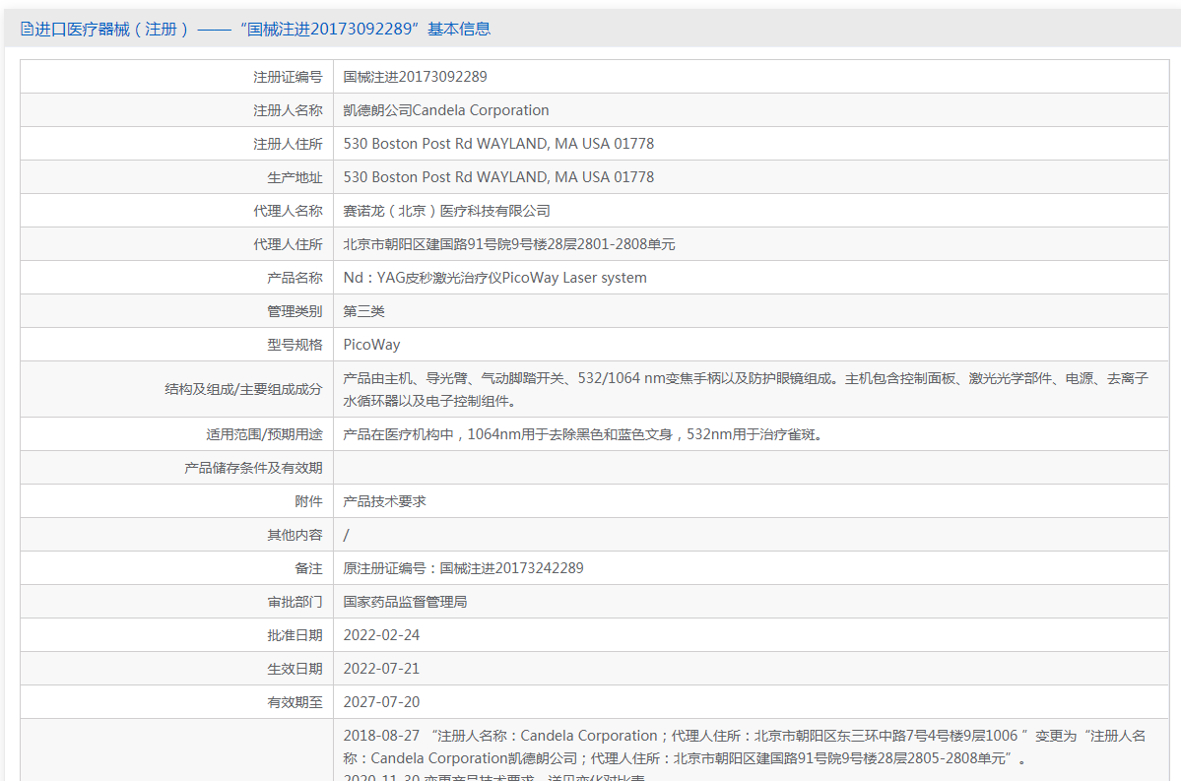Click the 有效期至 label
Screen dimensions: 1181x781
pyautogui.click(x=295, y=702)
